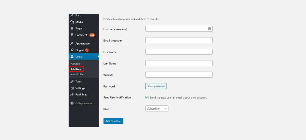Open All Users submenu link
Screen dimensions: 306x140
[75, 64]
